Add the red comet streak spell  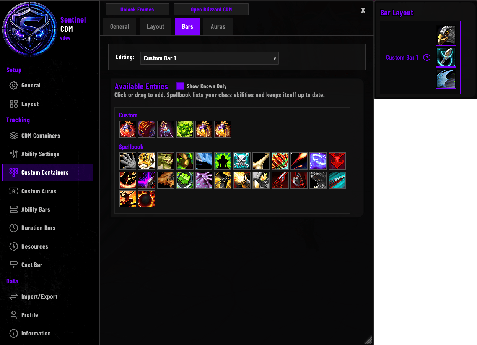point(300,161)
